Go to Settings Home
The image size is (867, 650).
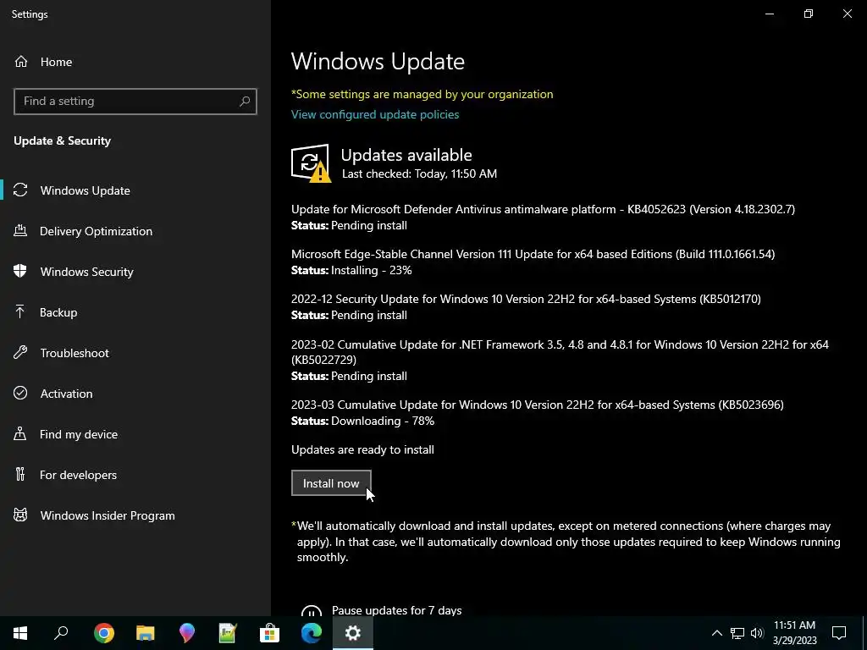coord(56,62)
